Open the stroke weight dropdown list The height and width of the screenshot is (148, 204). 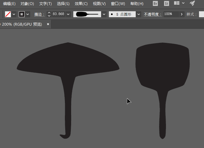(68, 14)
